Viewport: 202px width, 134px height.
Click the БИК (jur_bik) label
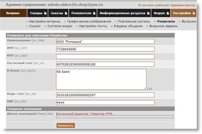click(x=17, y=101)
